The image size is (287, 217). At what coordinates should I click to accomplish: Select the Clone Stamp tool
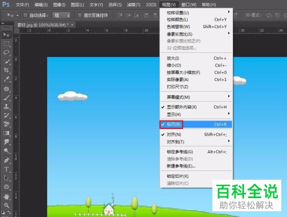click(x=6, y=106)
